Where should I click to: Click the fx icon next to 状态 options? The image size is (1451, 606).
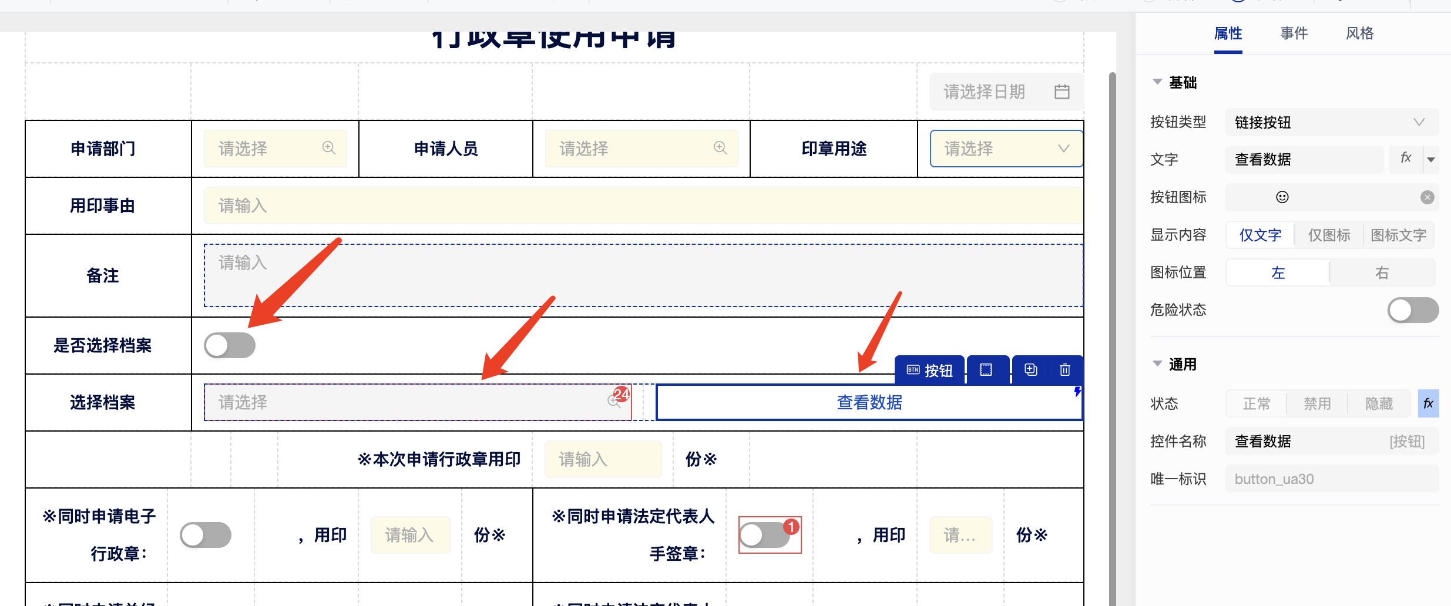pos(1428,403)
